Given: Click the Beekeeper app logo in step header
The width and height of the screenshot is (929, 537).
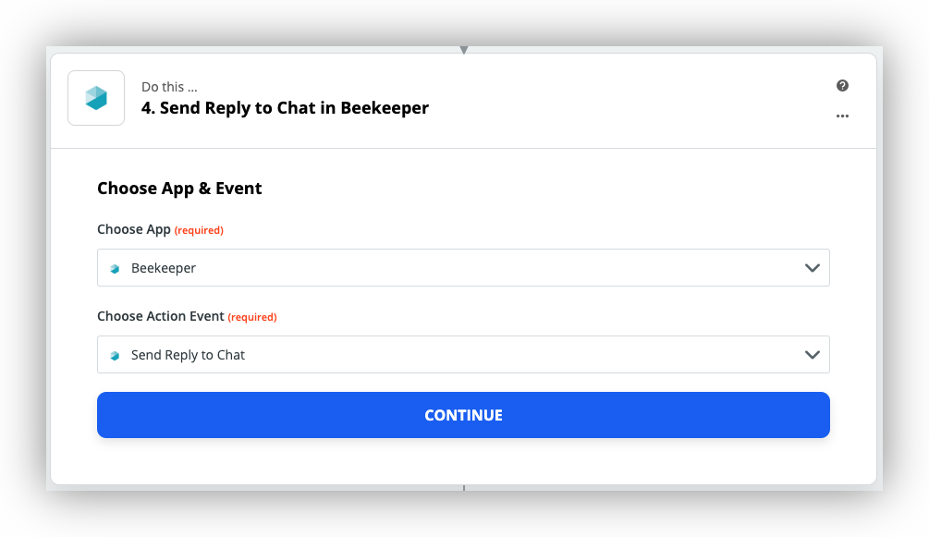Looking at the screenshot, I should click(96, 98).
